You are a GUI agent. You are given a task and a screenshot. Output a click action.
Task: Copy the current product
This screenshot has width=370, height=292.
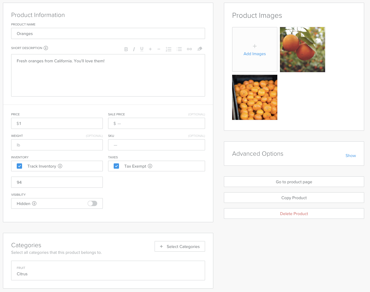click(294, 198)
